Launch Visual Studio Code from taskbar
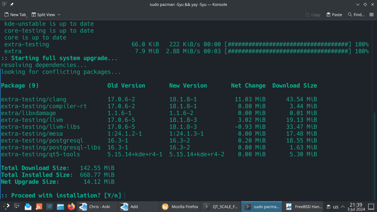This screenshot has height=212, width=377. 49,206
